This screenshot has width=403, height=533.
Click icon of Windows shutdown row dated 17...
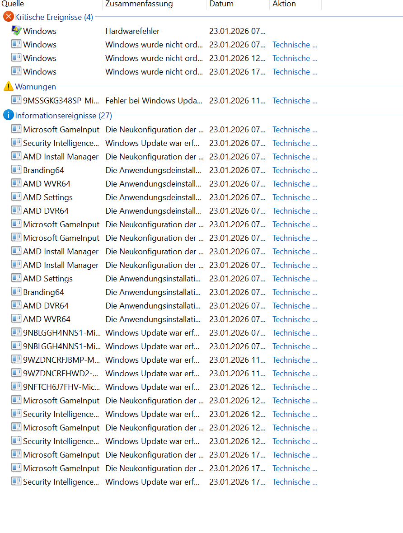[16, 71]
